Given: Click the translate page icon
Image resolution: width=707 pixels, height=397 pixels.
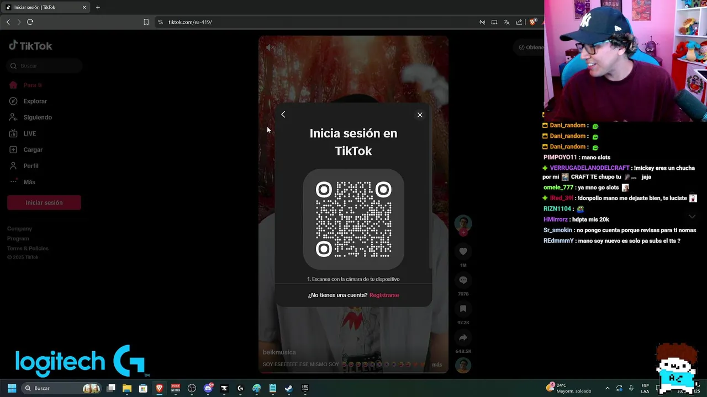Looking at the screenshot, I should click(x=506, y=22).
